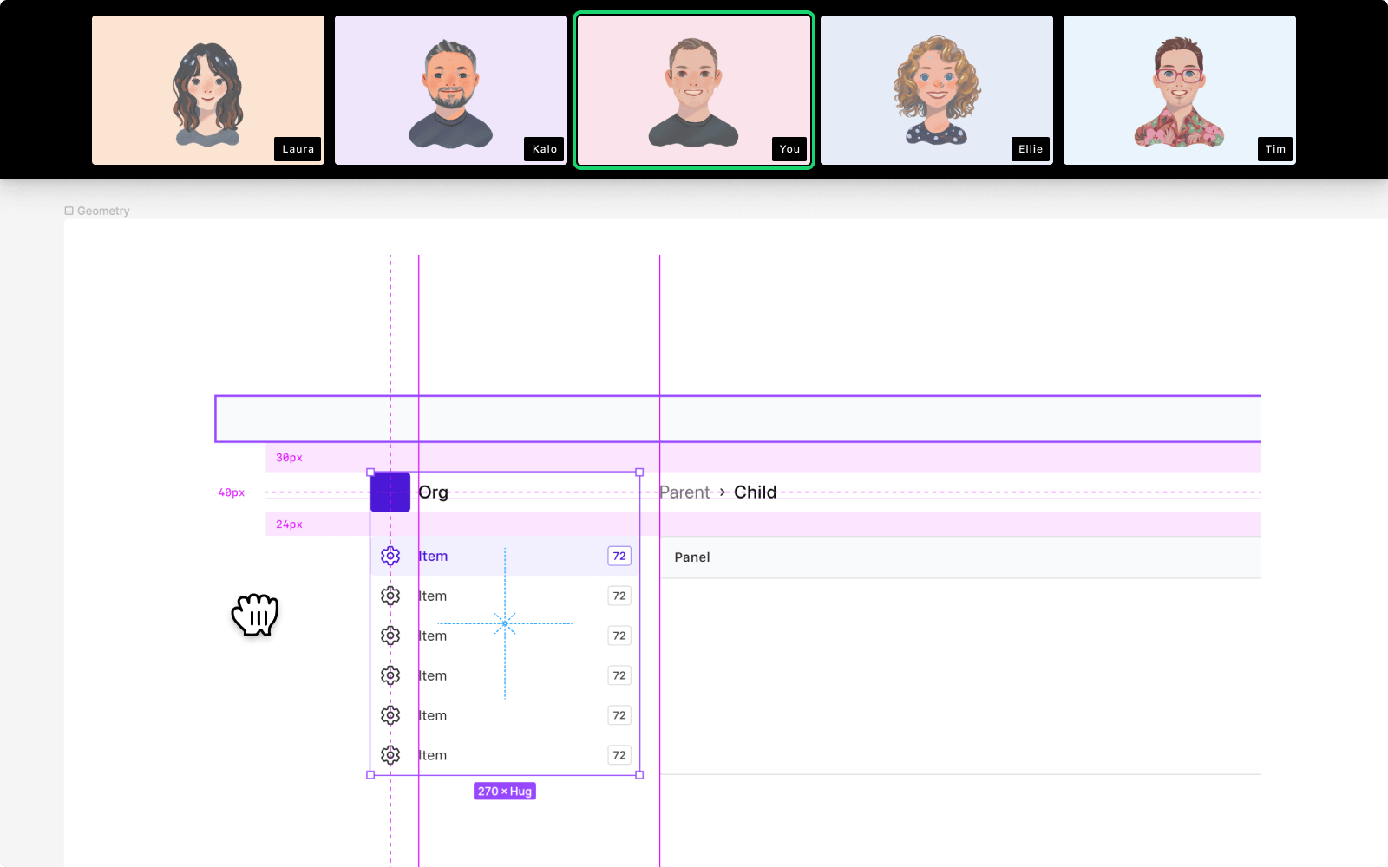Click the 72 badge on the last Item row
Viewport: 1388px width, 867px height.
(x=619, y=756)
